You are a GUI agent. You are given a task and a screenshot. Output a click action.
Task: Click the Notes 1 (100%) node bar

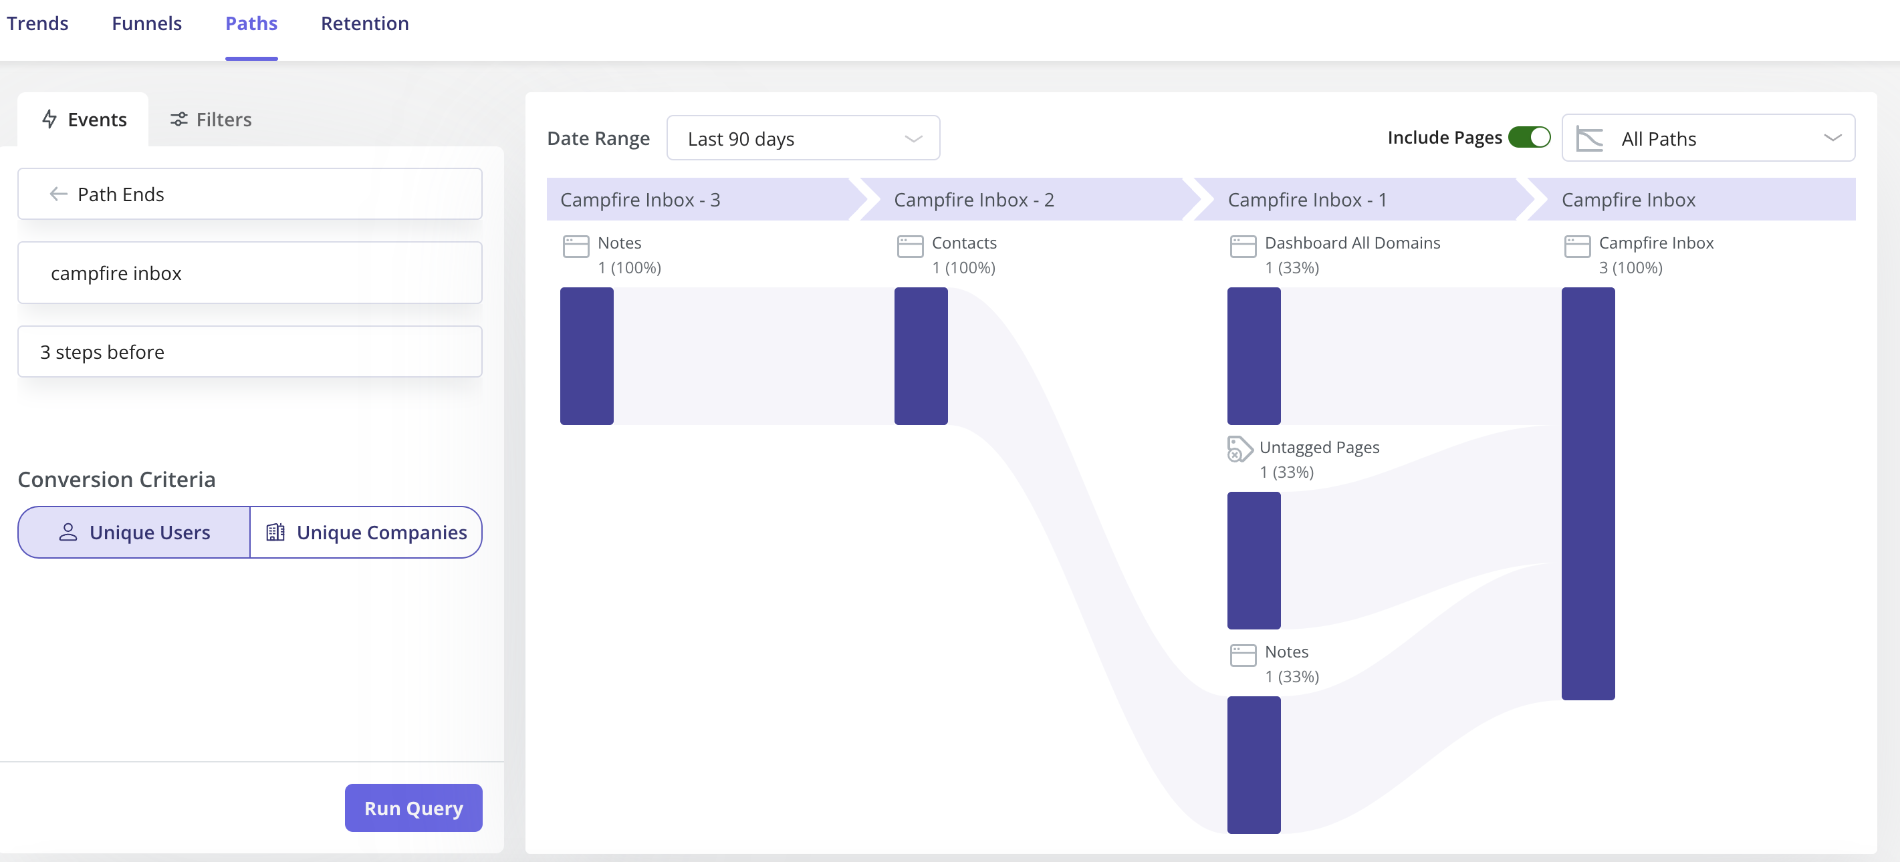coord(587,356)
